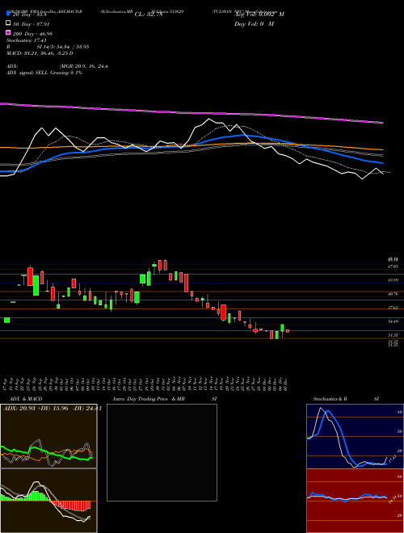Click the '50 Day = 37.91' legend text
The width and height of the screenshot is (404, 533).
[x=31, y=23]
